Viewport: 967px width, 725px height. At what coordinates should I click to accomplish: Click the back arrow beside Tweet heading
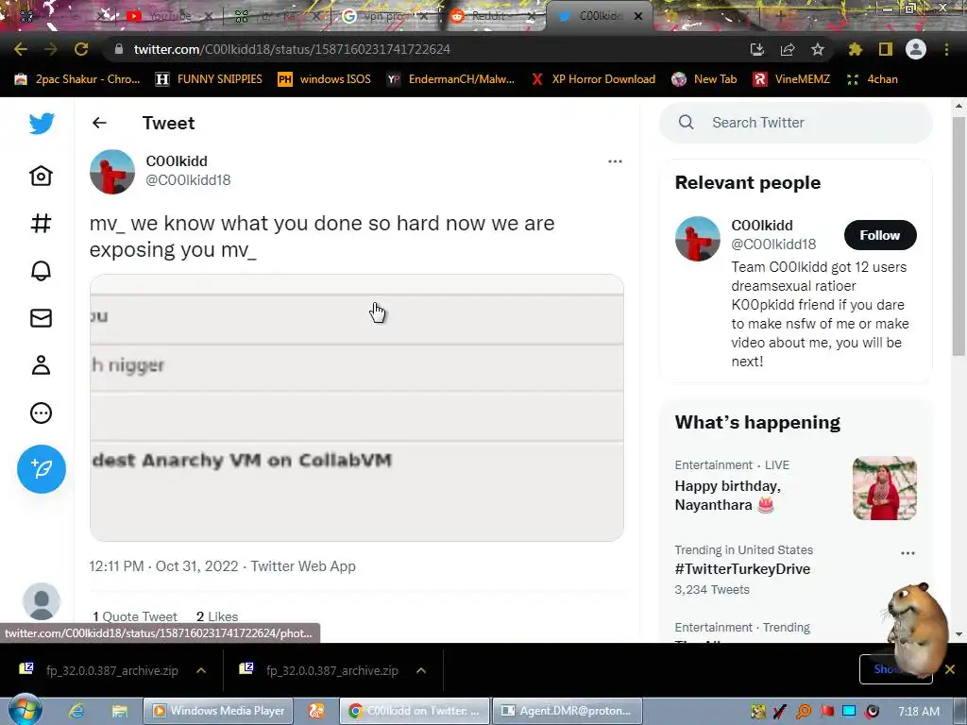click(99, 123)
